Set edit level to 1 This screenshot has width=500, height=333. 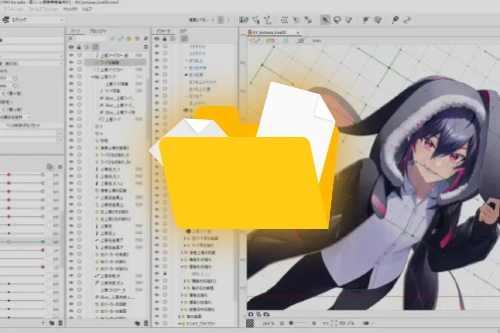click(x=213, y=20)
